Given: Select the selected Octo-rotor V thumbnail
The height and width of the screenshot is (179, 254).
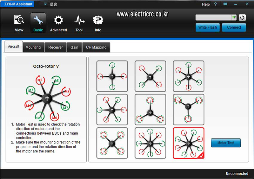Looking at the screenshot, I should (189, 143).
